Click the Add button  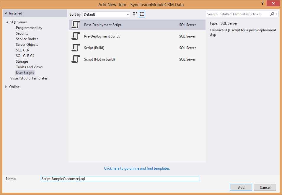point(241,187)
